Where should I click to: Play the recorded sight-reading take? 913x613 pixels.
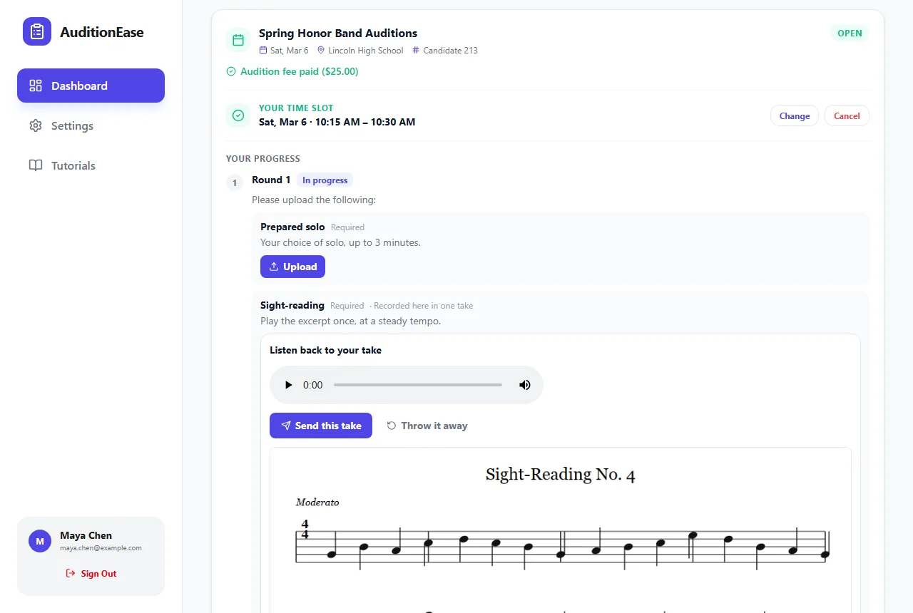click(x=288, y=385)
